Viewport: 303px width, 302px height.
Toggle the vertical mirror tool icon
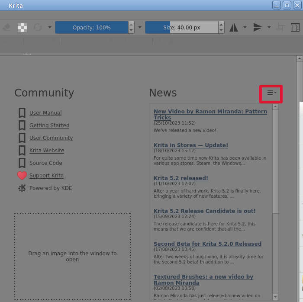pos(258,27)
